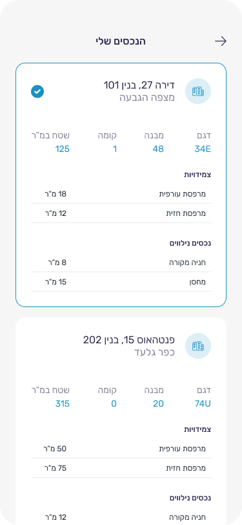Click the מרפסת עורפית row with 50 מ"ר

click(x=121, y=449)
